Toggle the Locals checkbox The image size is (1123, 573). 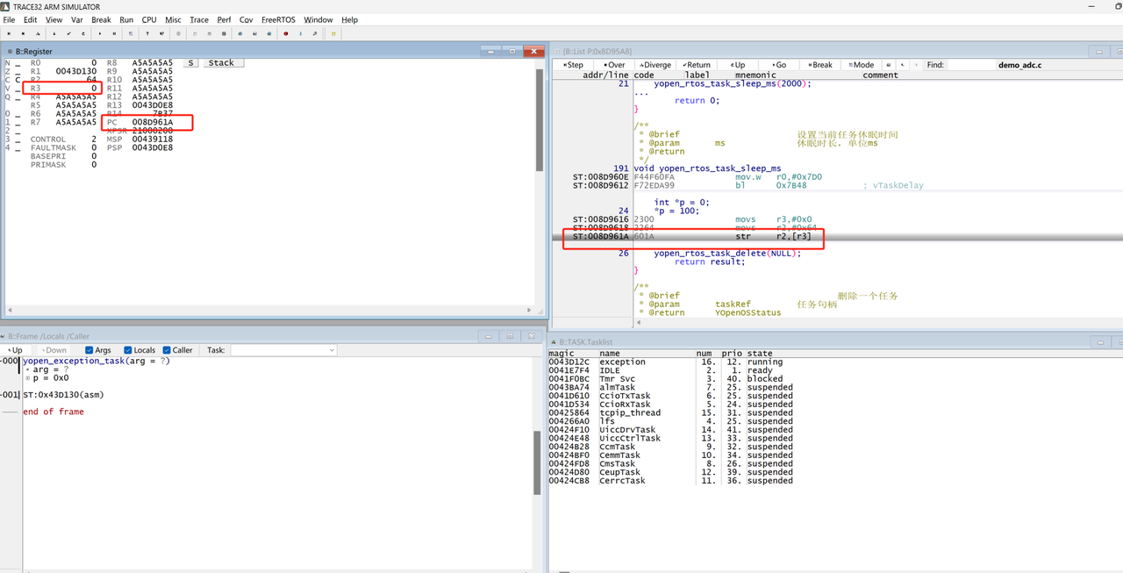coord(128,350)
